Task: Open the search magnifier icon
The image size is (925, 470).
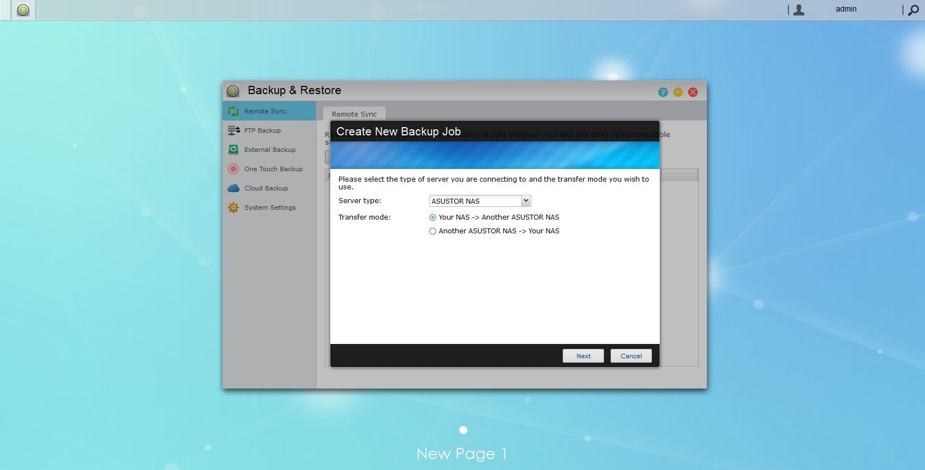Action: [913, 10]
